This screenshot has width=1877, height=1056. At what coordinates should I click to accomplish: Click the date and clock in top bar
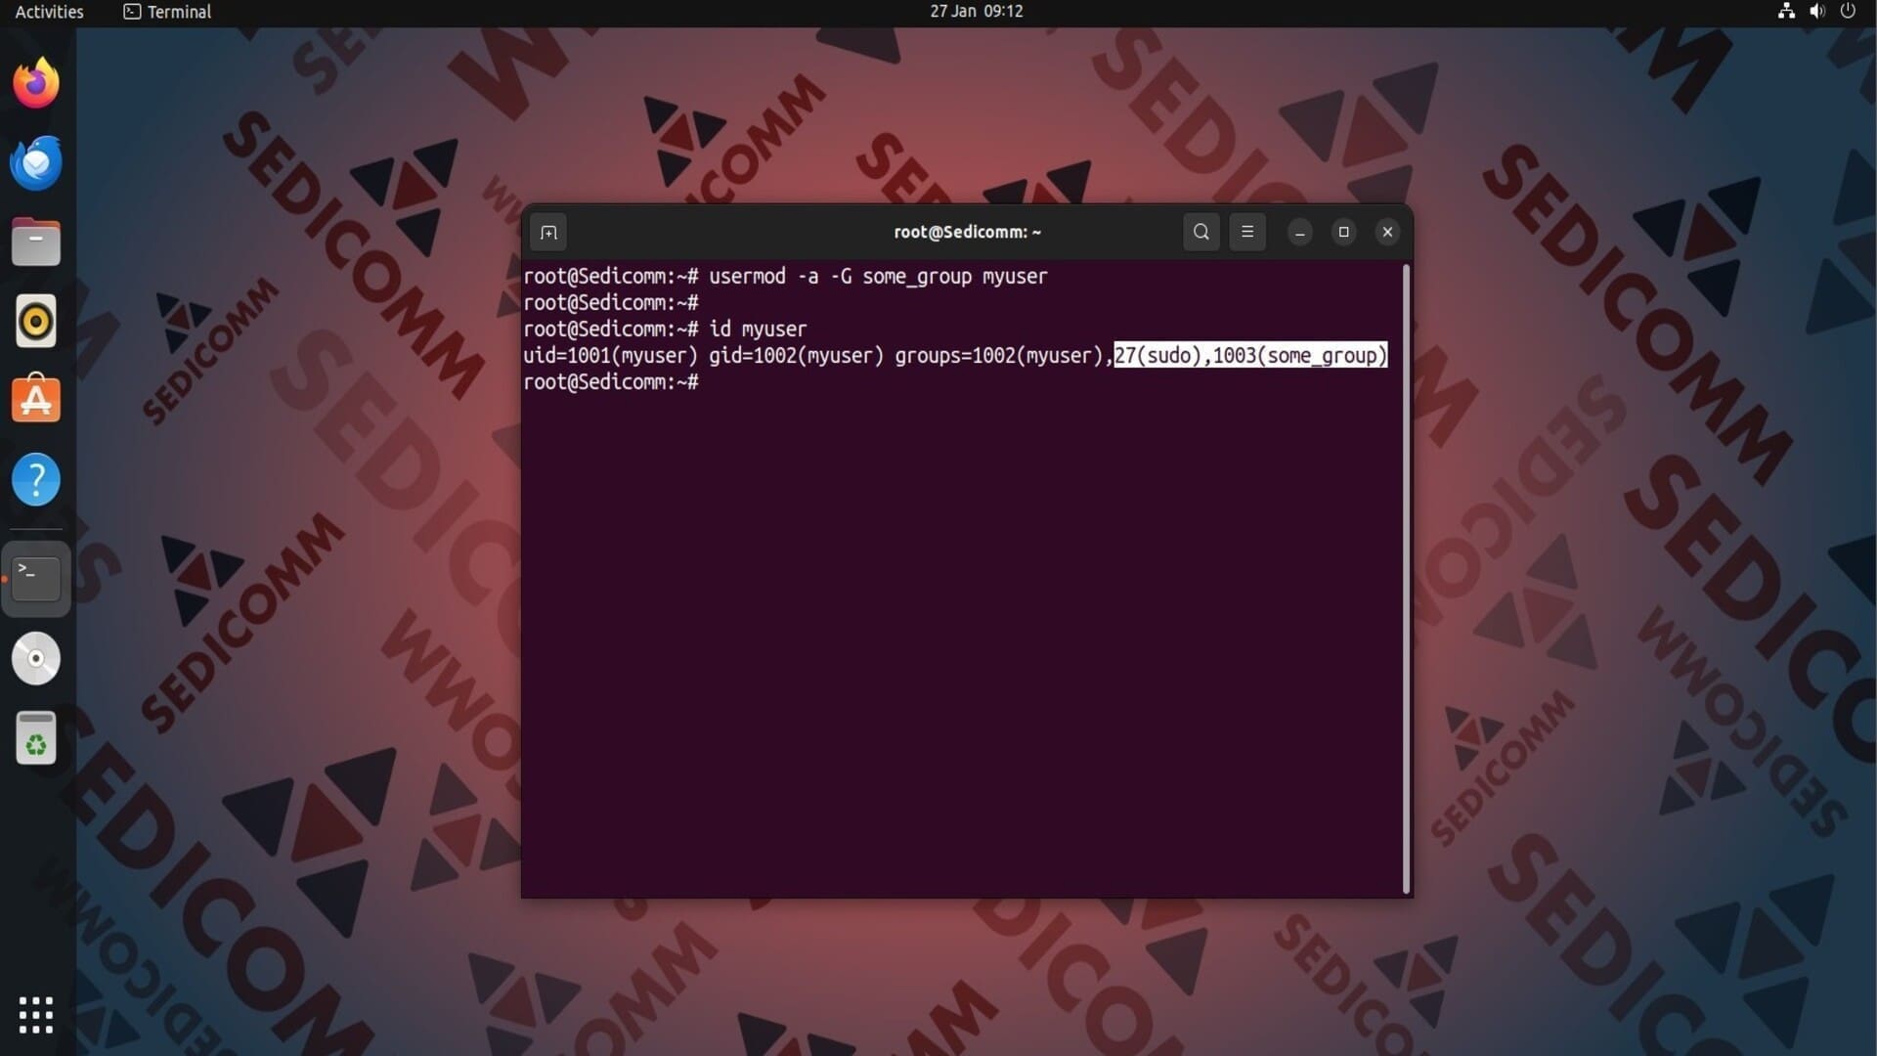(x=976, y=12)
